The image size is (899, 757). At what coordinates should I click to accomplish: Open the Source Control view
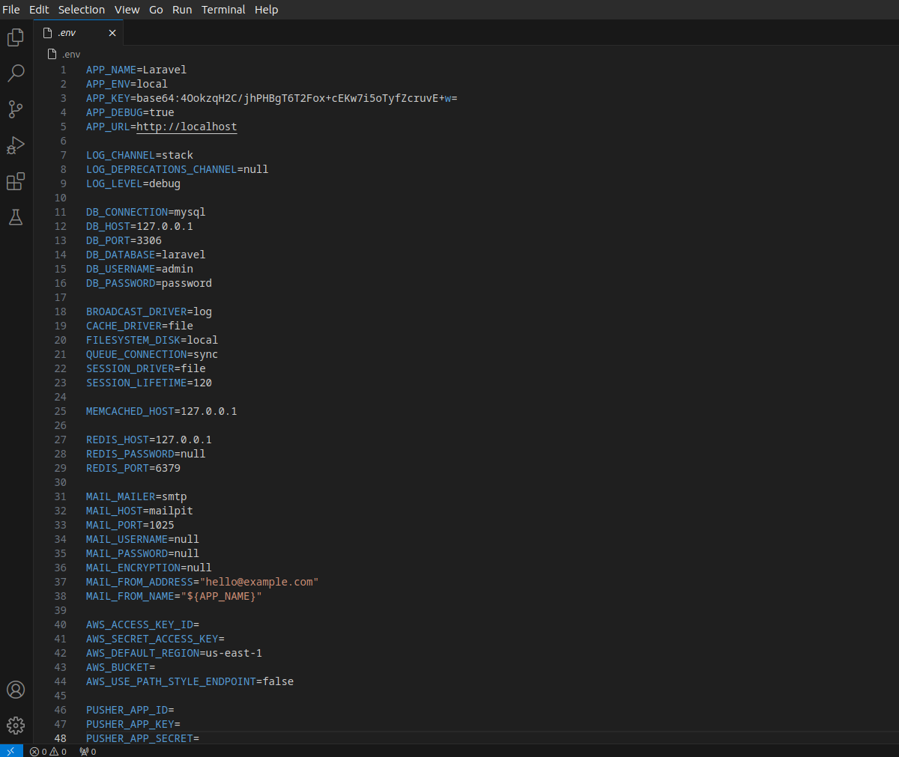click(x=15, y=109)
